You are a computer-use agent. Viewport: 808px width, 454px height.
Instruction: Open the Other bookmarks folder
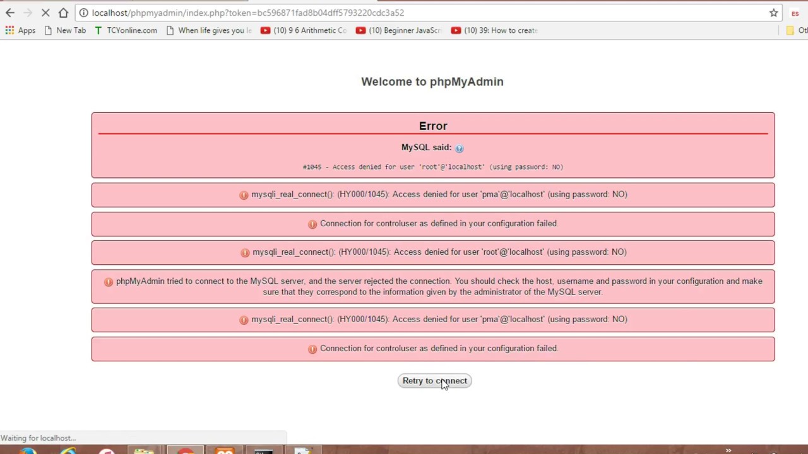pos(797,30)
